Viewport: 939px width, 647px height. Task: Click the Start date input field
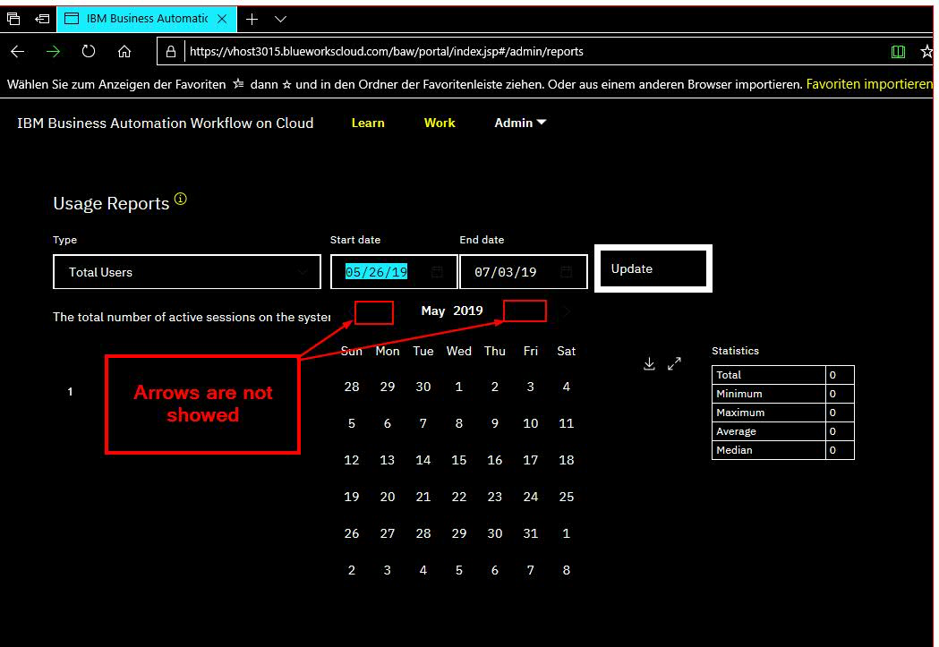394,272
